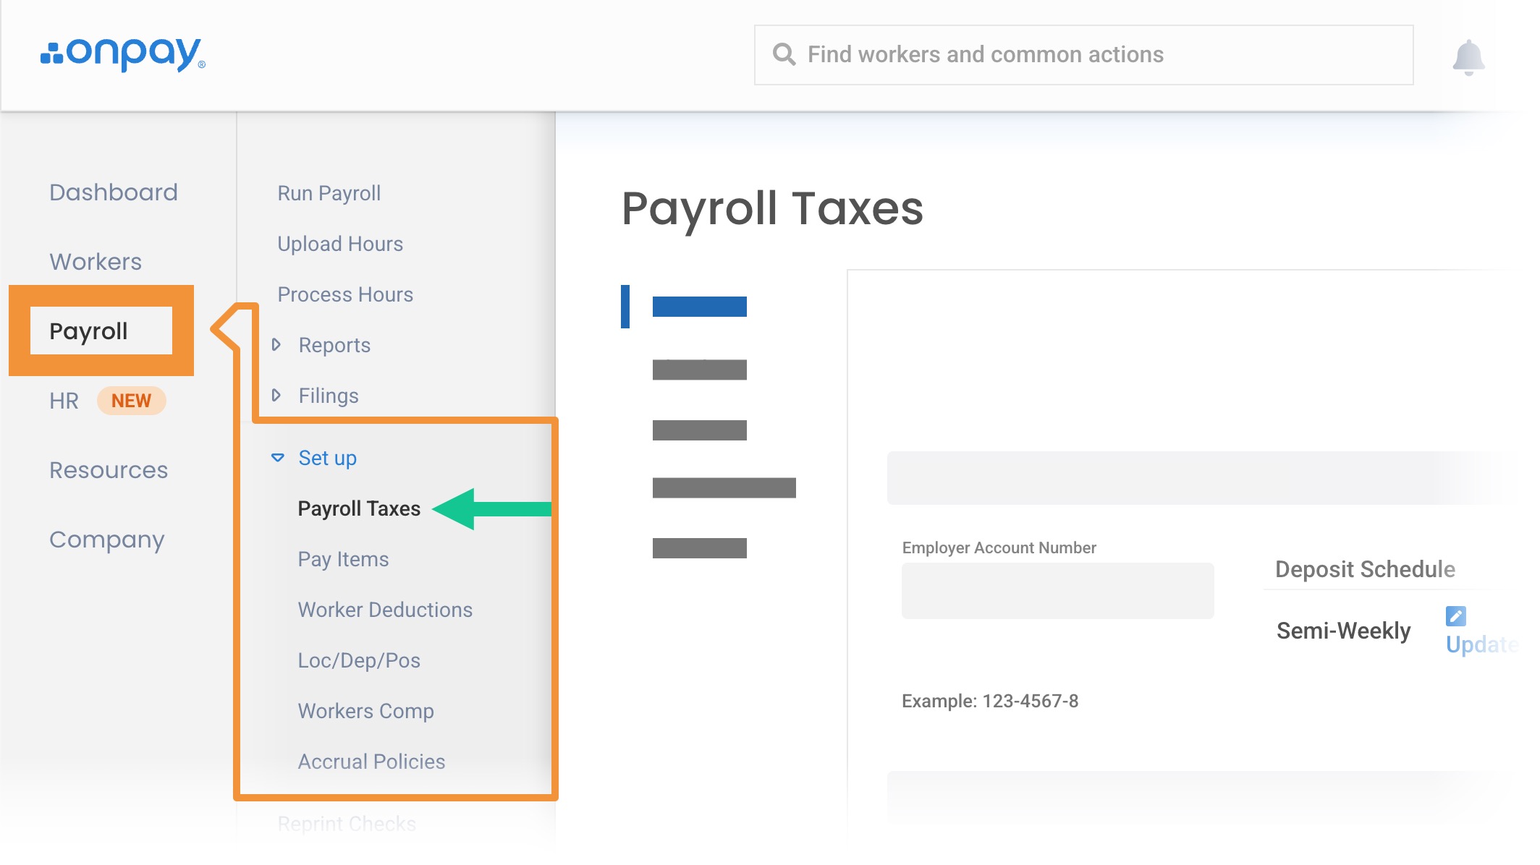Select the blue highlighted tax tab

coord(699,307)
